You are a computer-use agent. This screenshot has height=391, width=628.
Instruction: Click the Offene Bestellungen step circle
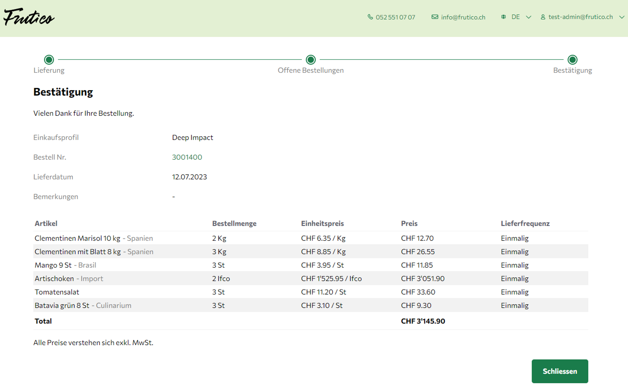pyautogui.click(x=311, y=59)
